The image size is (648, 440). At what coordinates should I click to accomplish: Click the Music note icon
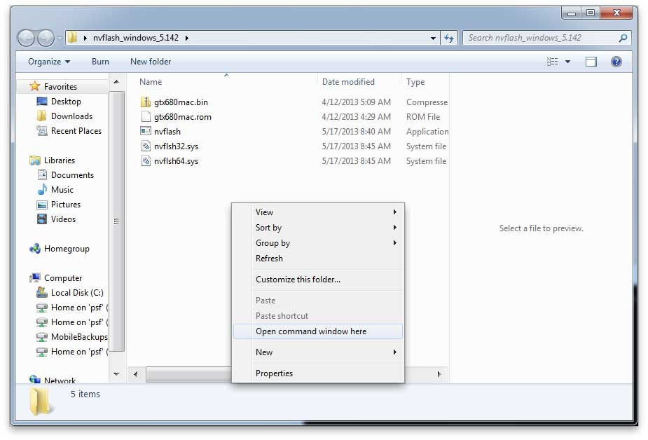coord(42,189)
